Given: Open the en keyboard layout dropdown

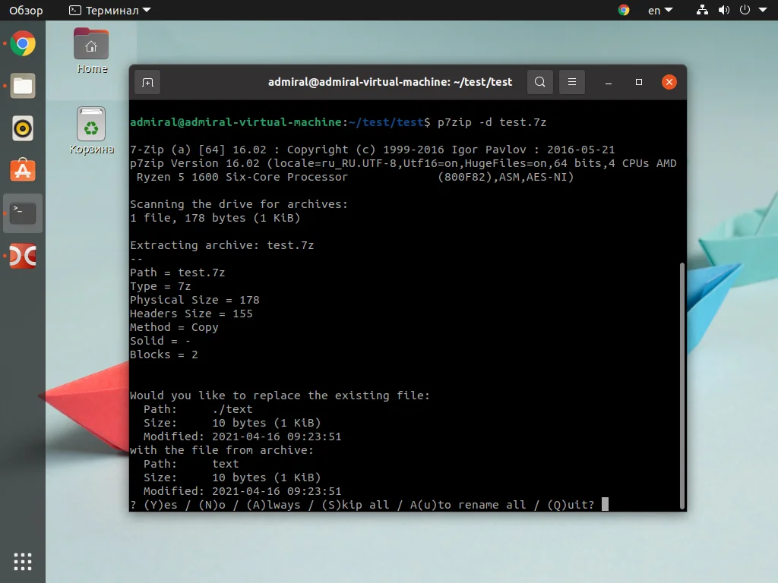Looking at the screenshot, I should (x=659, y=11).
